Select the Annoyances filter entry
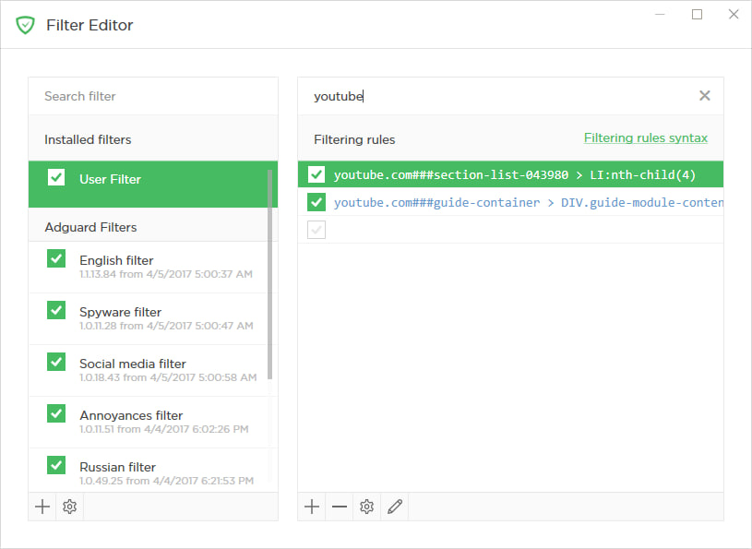 click(x=131, y=416)
